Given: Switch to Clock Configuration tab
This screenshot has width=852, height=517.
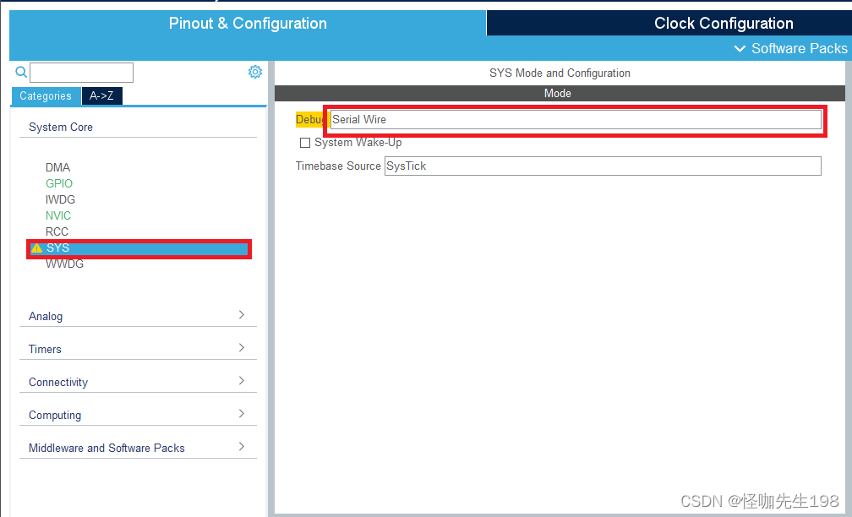Looking at the screenshot, I should pyautogui.click(x=724, y=24).
